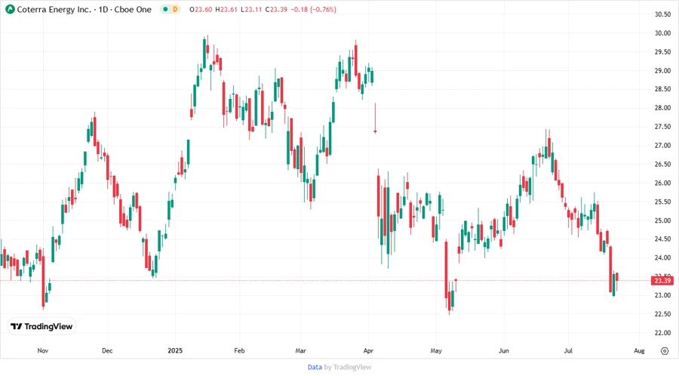Image resolution: width=679 pixels, height=376 pixels.
Task: Click the green market status dot
Action: pos(165,9)
